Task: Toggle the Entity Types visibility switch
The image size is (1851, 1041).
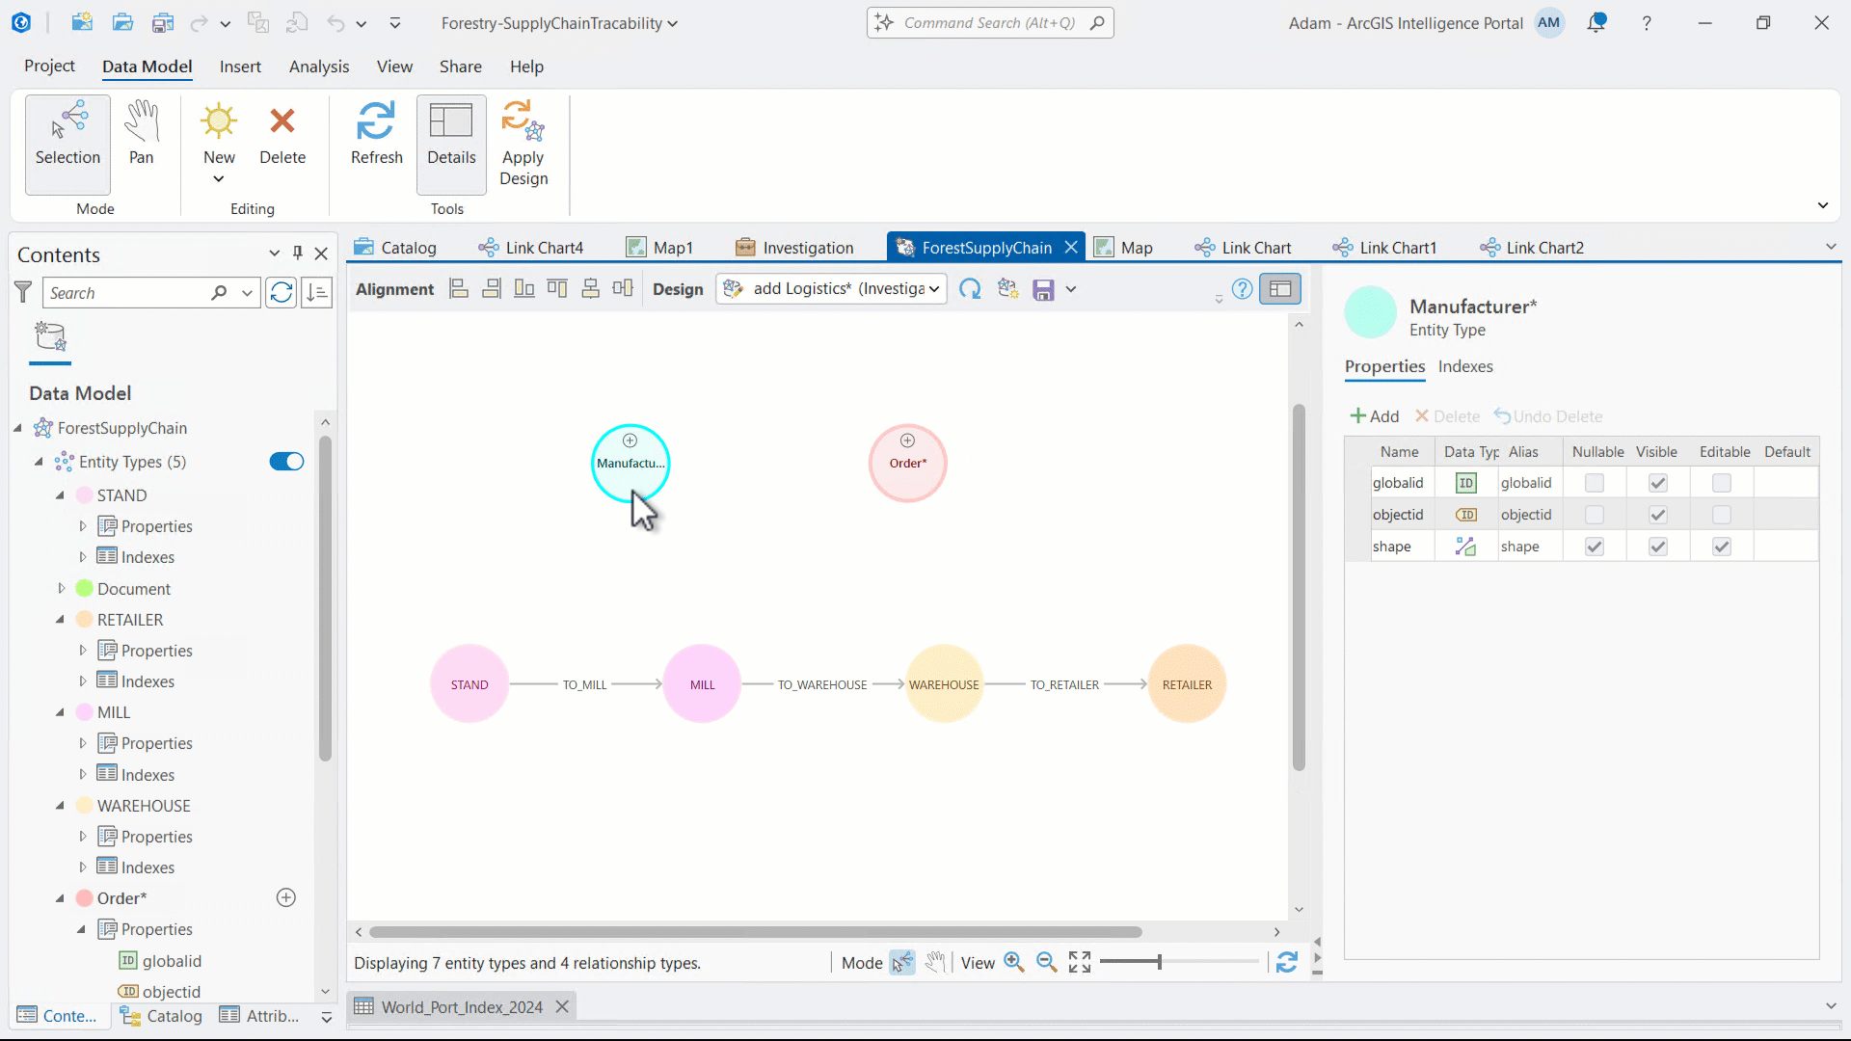Action: pyautogui.click(x=285, y=462)
